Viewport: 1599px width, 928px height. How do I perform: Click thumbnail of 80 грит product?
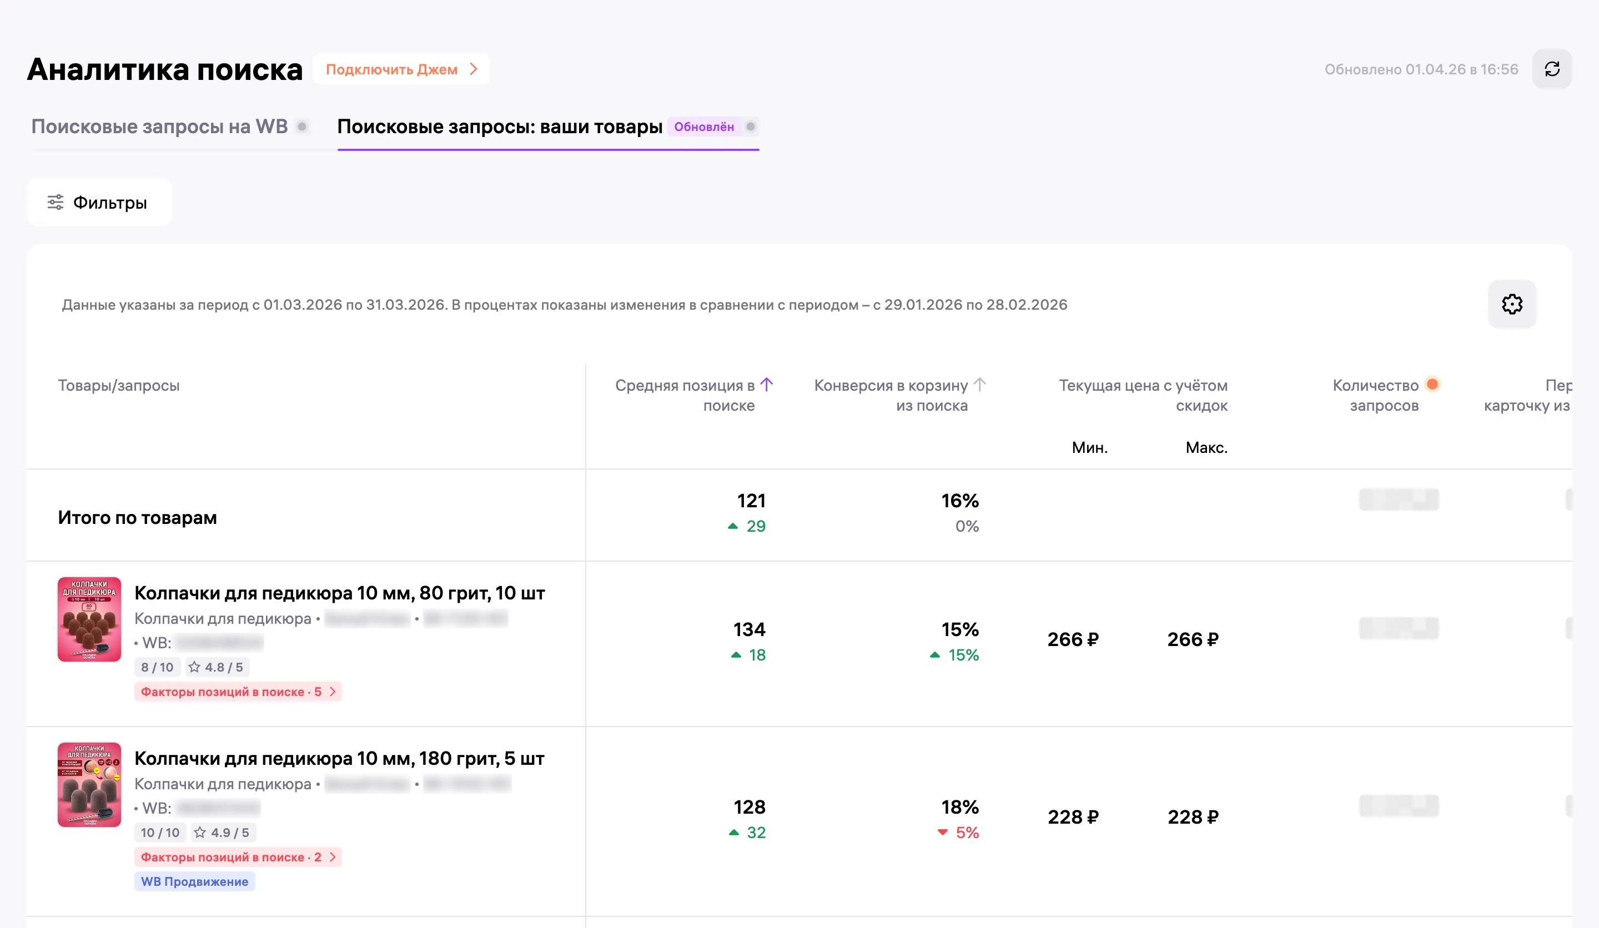pos(89,619)
